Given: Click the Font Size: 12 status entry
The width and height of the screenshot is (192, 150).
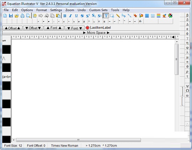Looking at the screenshot, I should pos(13,145).
